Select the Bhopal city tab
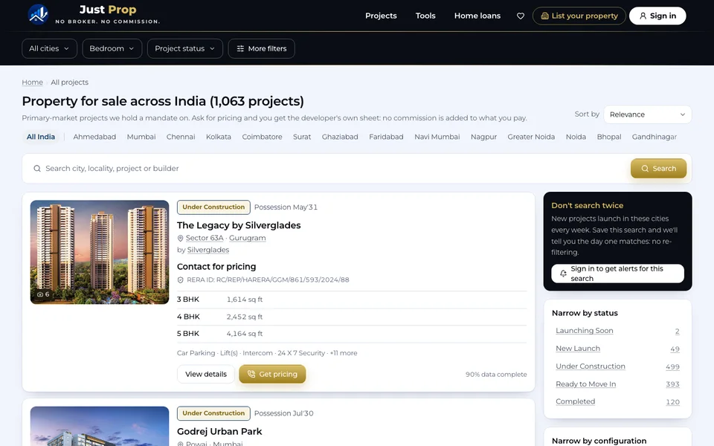The height and width of the screenshot is (446, 714). click(609, 137)
